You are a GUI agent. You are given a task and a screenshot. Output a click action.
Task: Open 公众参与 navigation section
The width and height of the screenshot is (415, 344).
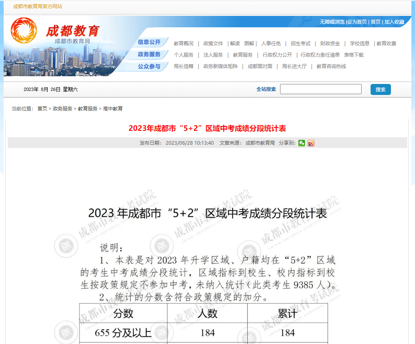(149, 66)
